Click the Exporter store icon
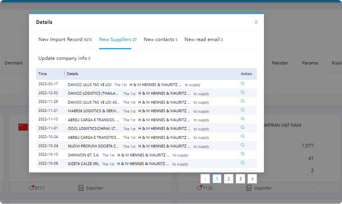 (x=81, y=188)
